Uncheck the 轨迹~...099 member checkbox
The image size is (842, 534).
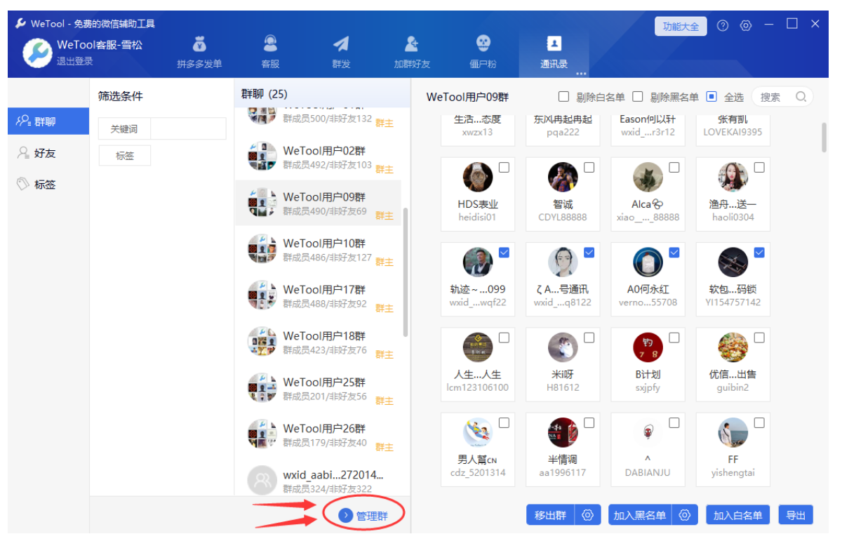pos(504,253)
